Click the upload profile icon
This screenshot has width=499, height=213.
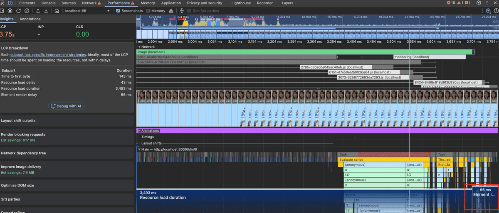click(38, 11)
